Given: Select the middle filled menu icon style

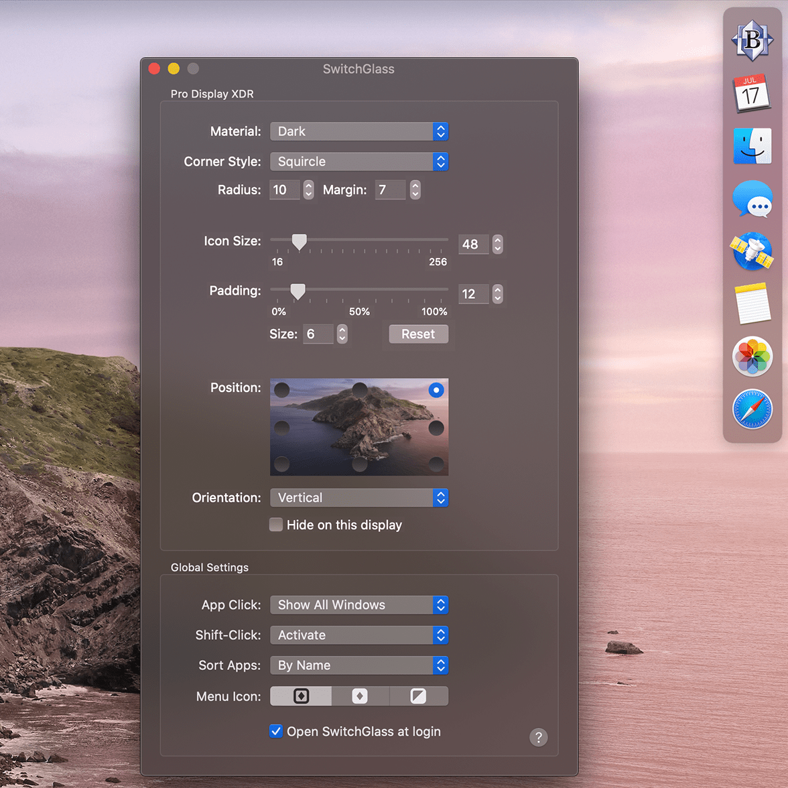Looking at the screenshot, I should pos(360,696).
